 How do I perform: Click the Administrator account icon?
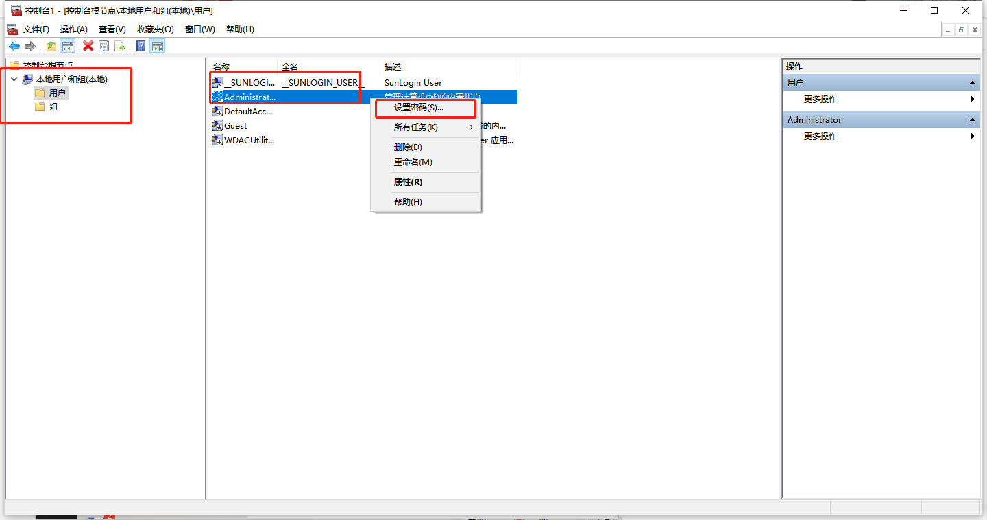tap(217, 97)
